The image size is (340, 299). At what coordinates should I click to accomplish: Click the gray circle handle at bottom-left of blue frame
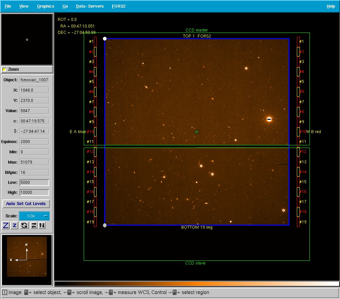[x=105, y=225]
